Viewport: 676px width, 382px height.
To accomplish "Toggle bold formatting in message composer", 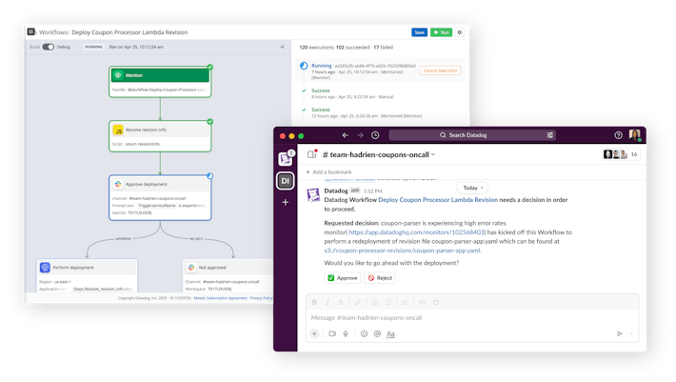I will point(314,302).
